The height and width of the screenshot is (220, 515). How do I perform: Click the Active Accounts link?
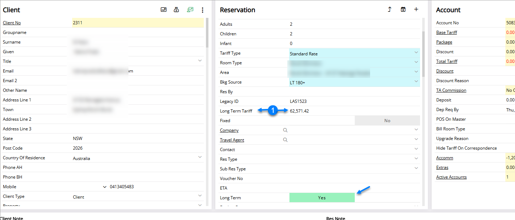pyautogui.click(x=451, y=177)
